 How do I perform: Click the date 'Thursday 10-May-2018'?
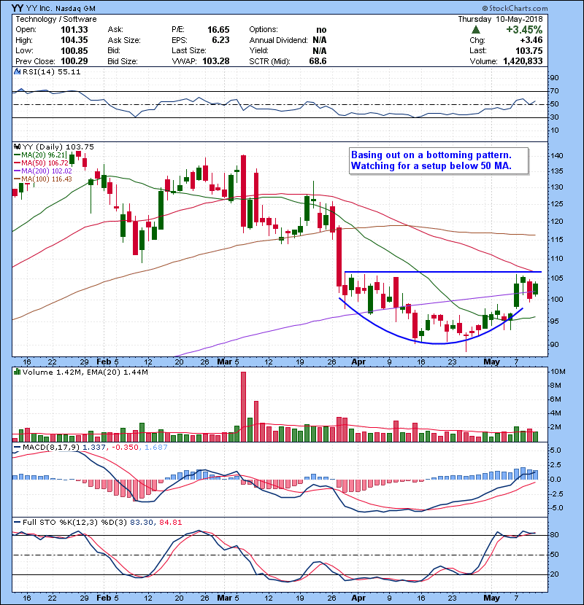501,19
